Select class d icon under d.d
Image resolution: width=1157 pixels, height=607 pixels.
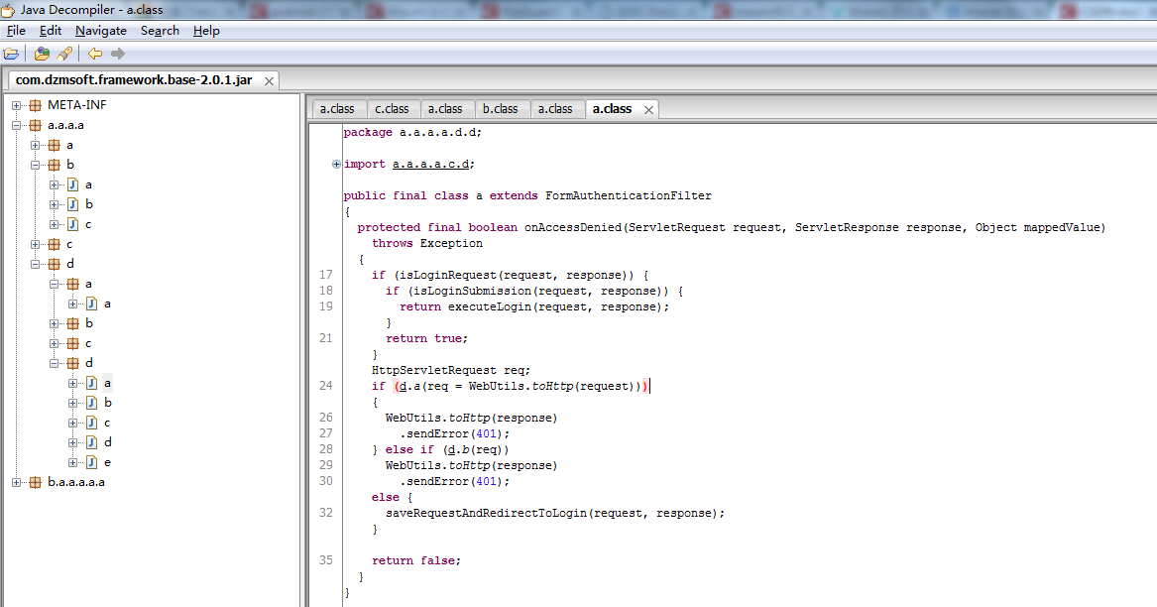(92, 443)
